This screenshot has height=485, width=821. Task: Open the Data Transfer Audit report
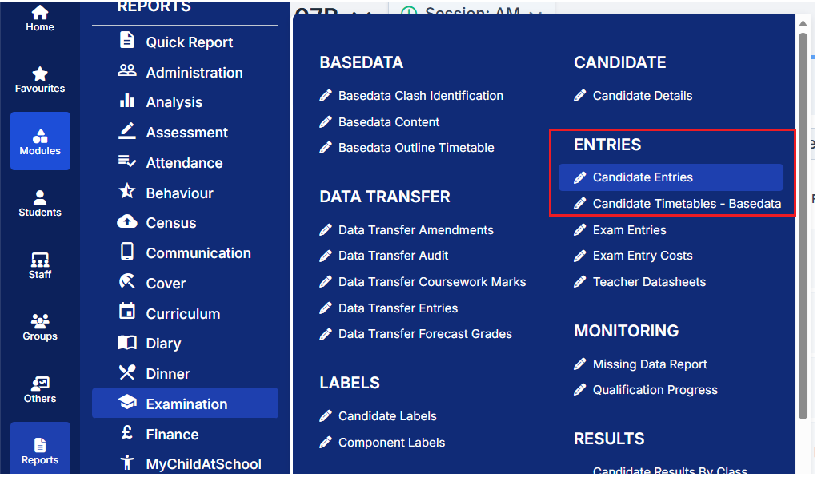tap(393, 256)
